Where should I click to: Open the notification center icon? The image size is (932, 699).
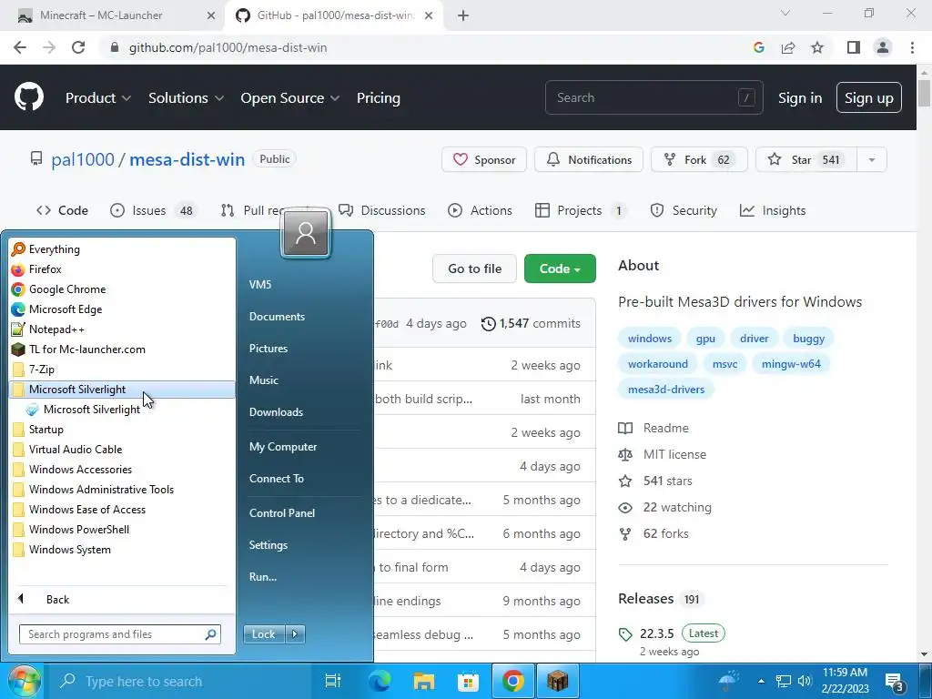click(895, 683)
